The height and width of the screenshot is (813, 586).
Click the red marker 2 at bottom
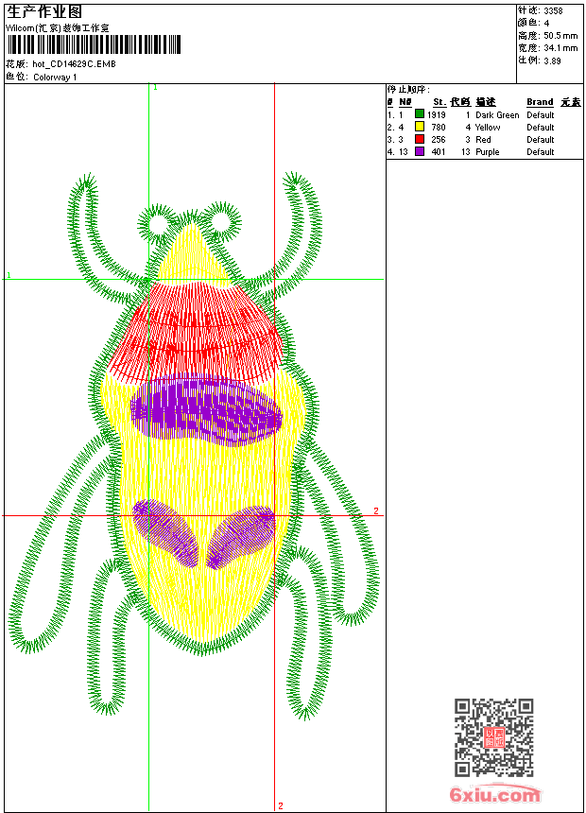[280, 805]
